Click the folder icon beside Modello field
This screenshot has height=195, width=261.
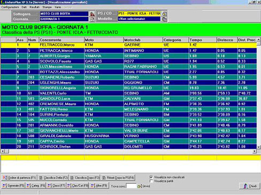pyautogui.click(x=164, y=19)
